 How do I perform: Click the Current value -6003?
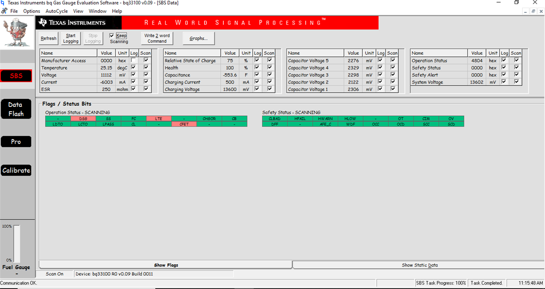106,82
